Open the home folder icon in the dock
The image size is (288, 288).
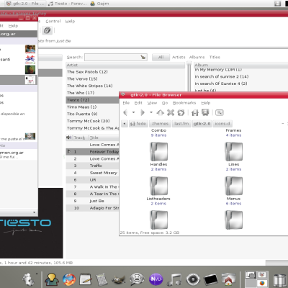[x=228, y=279]
